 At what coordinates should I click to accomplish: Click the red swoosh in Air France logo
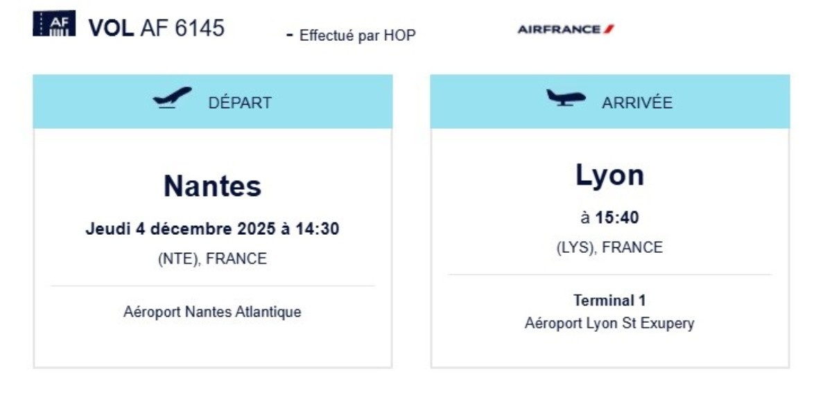[609, 29]
